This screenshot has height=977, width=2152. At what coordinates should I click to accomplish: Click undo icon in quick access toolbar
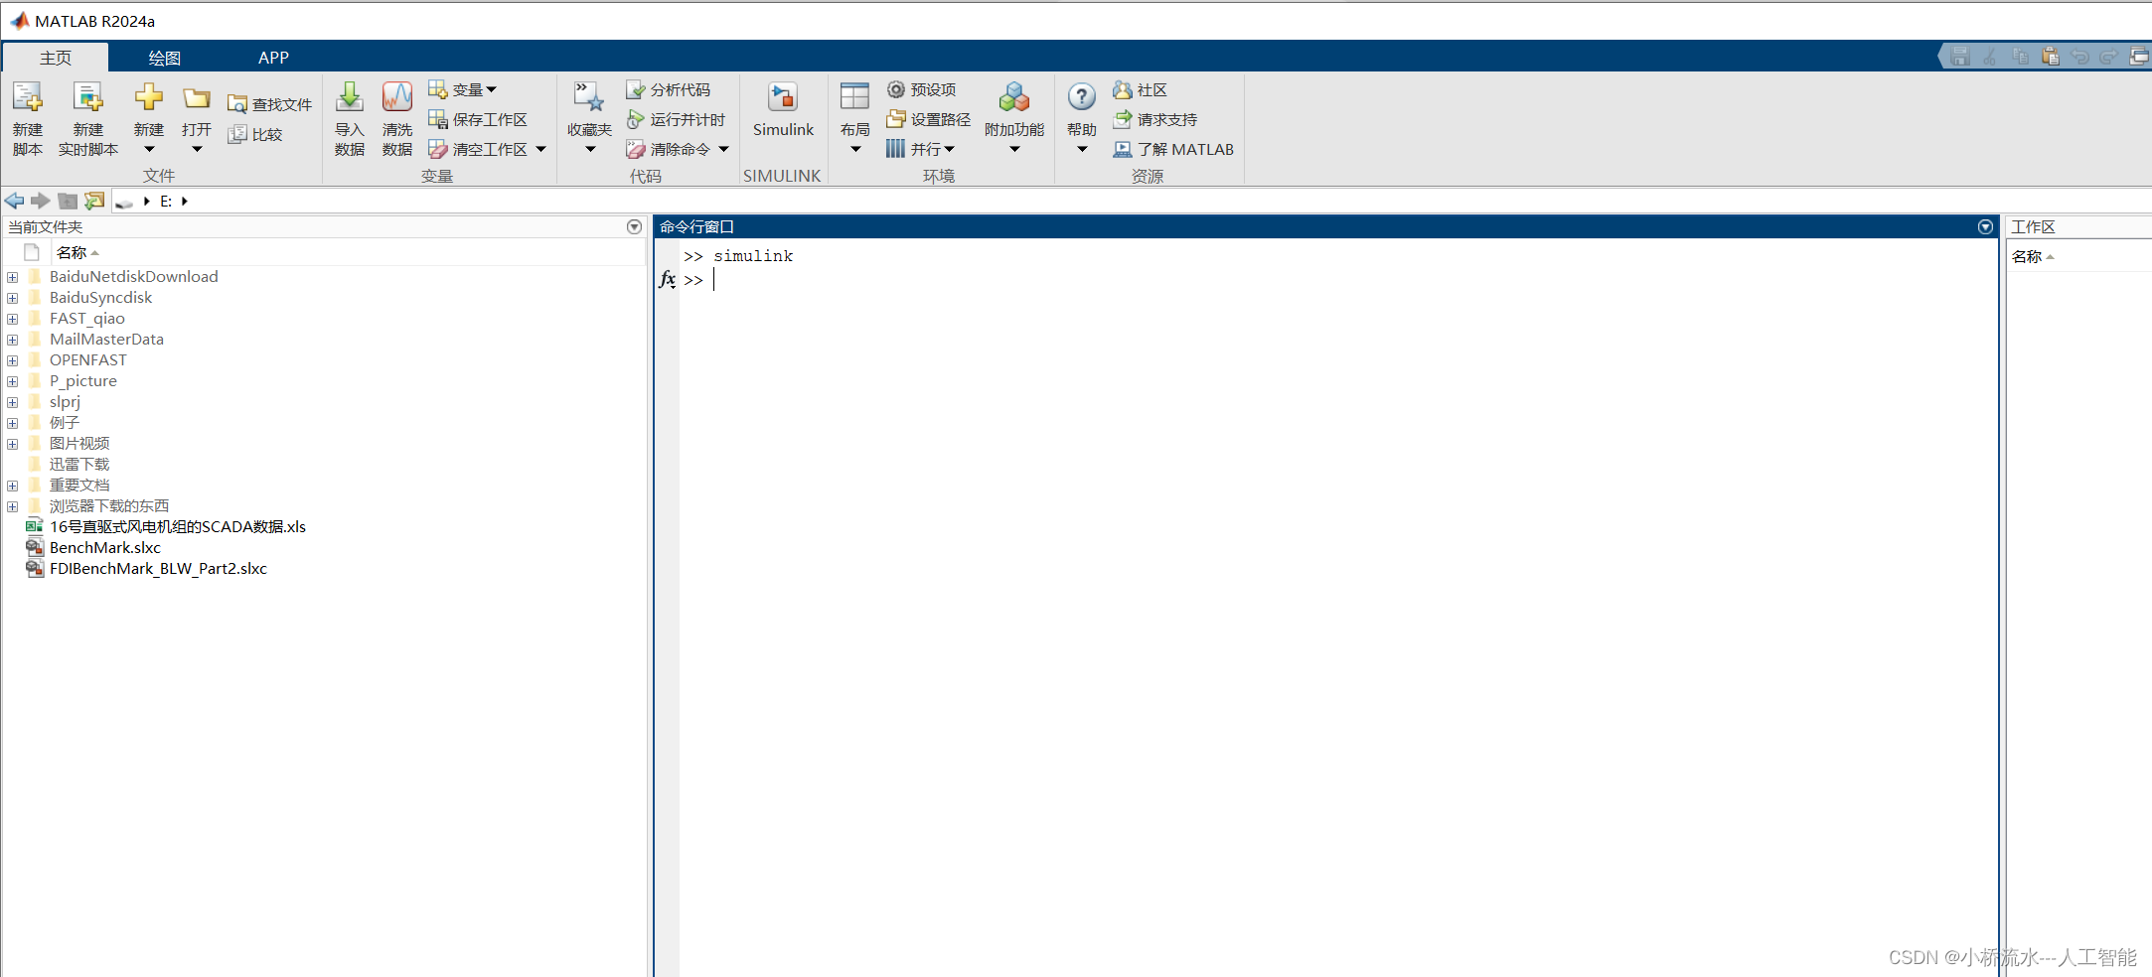2079,57
